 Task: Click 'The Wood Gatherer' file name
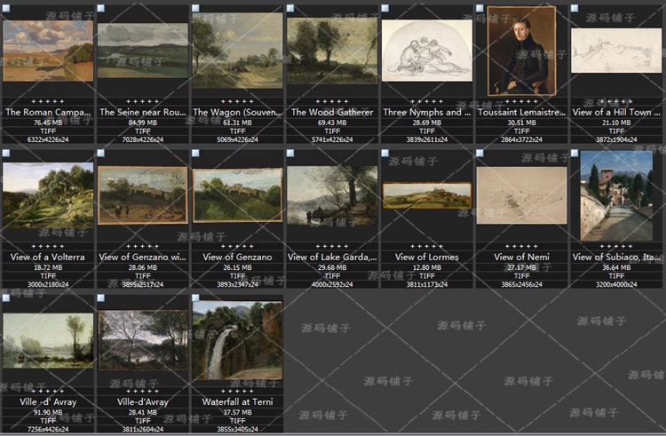pyautogui.click(x=332, y=113)
